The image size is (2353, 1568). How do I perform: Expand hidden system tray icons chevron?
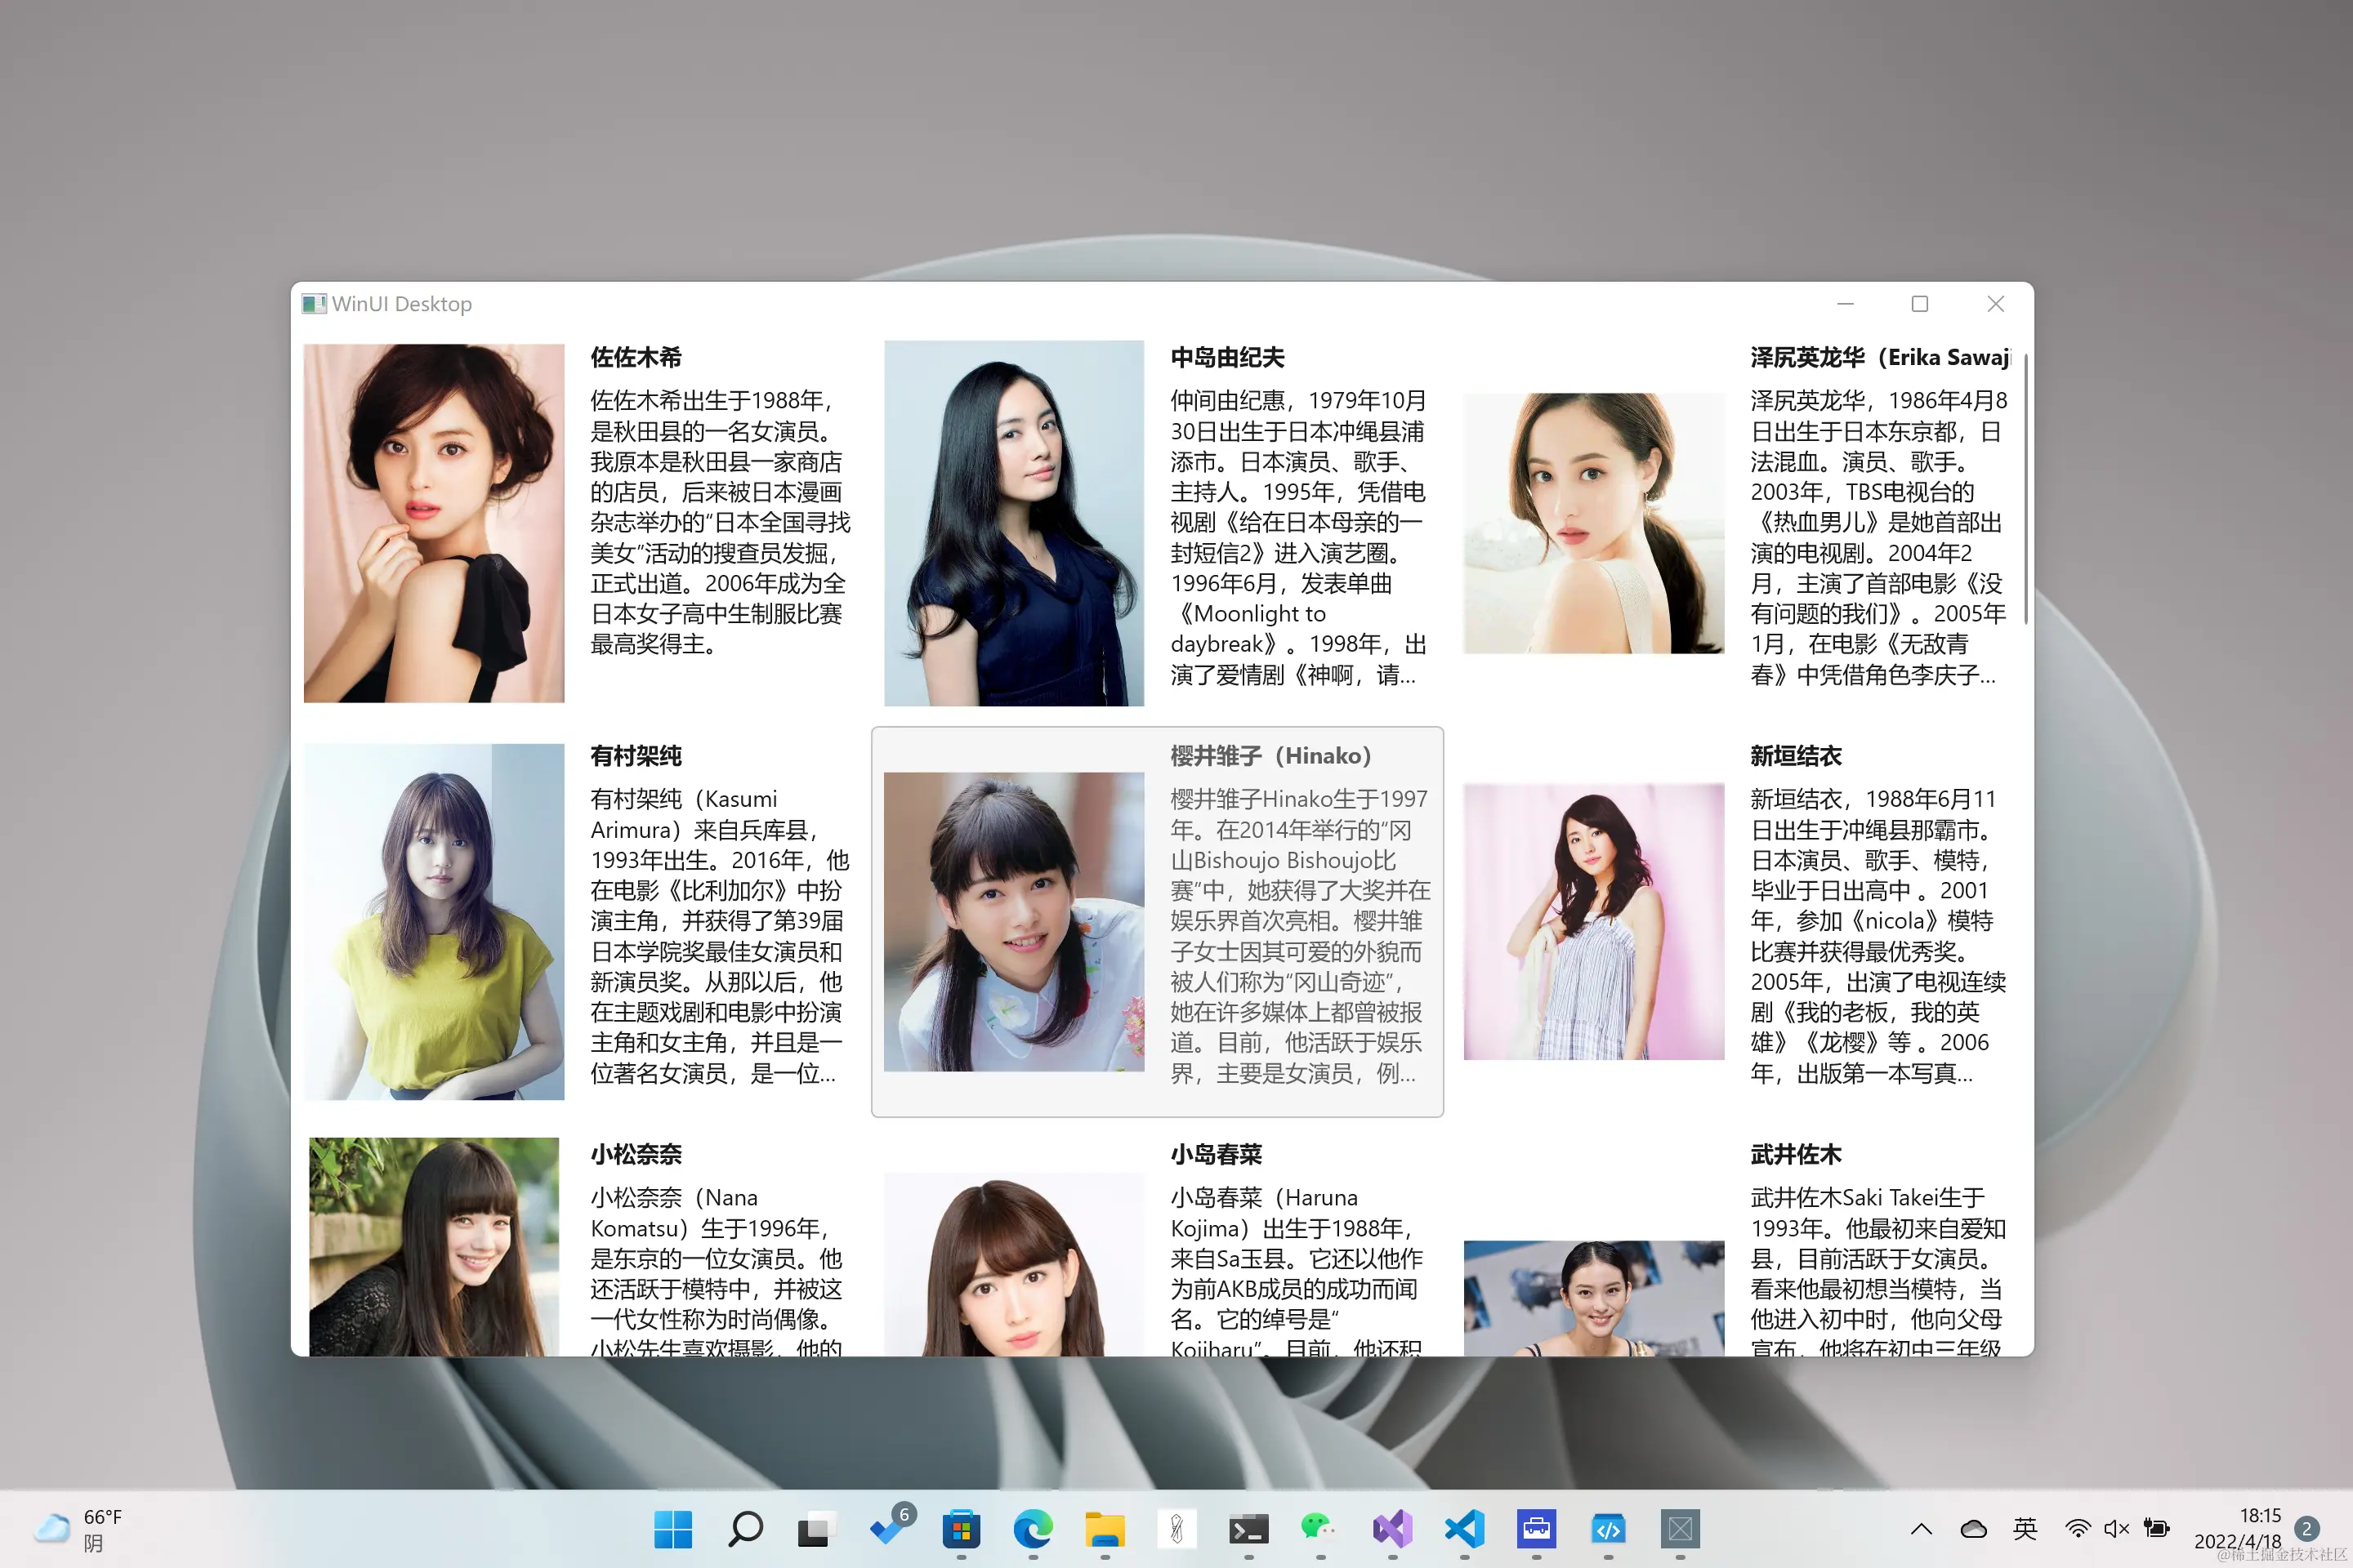[1921, 1529]
